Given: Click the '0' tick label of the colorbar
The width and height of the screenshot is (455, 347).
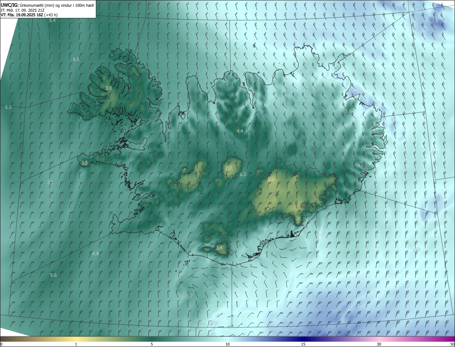Looking at the screenshot, I should [x=1, y=344].
